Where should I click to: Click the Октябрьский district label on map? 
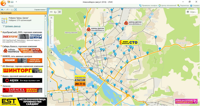pos(132,79)
